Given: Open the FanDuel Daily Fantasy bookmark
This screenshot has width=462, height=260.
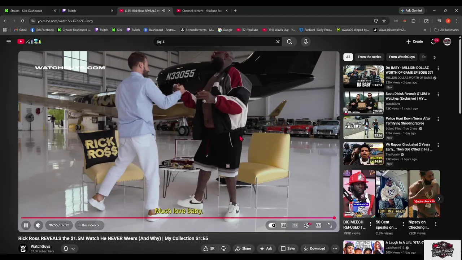Looking at the screenshot, I should pyautogui.click(x=315, y=30).
